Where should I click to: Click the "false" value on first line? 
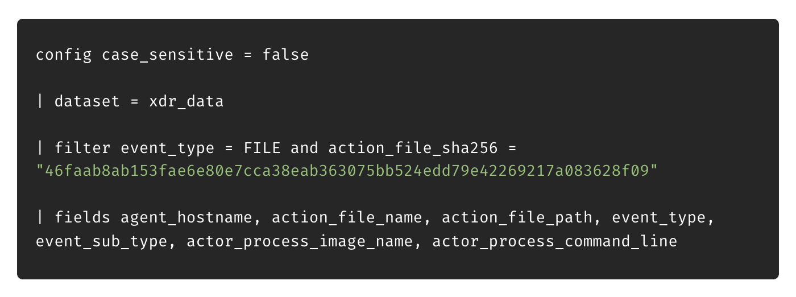point(285,55)
